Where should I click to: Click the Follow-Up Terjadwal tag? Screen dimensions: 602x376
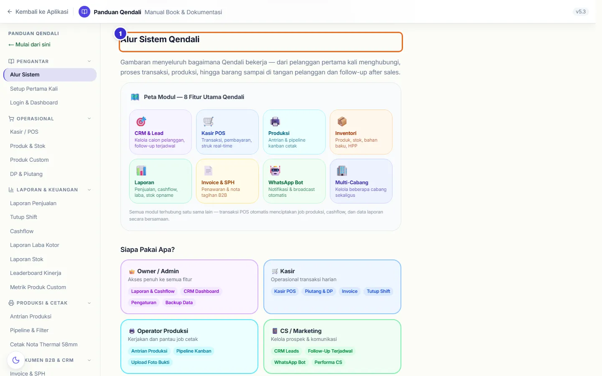pos(330,351)
